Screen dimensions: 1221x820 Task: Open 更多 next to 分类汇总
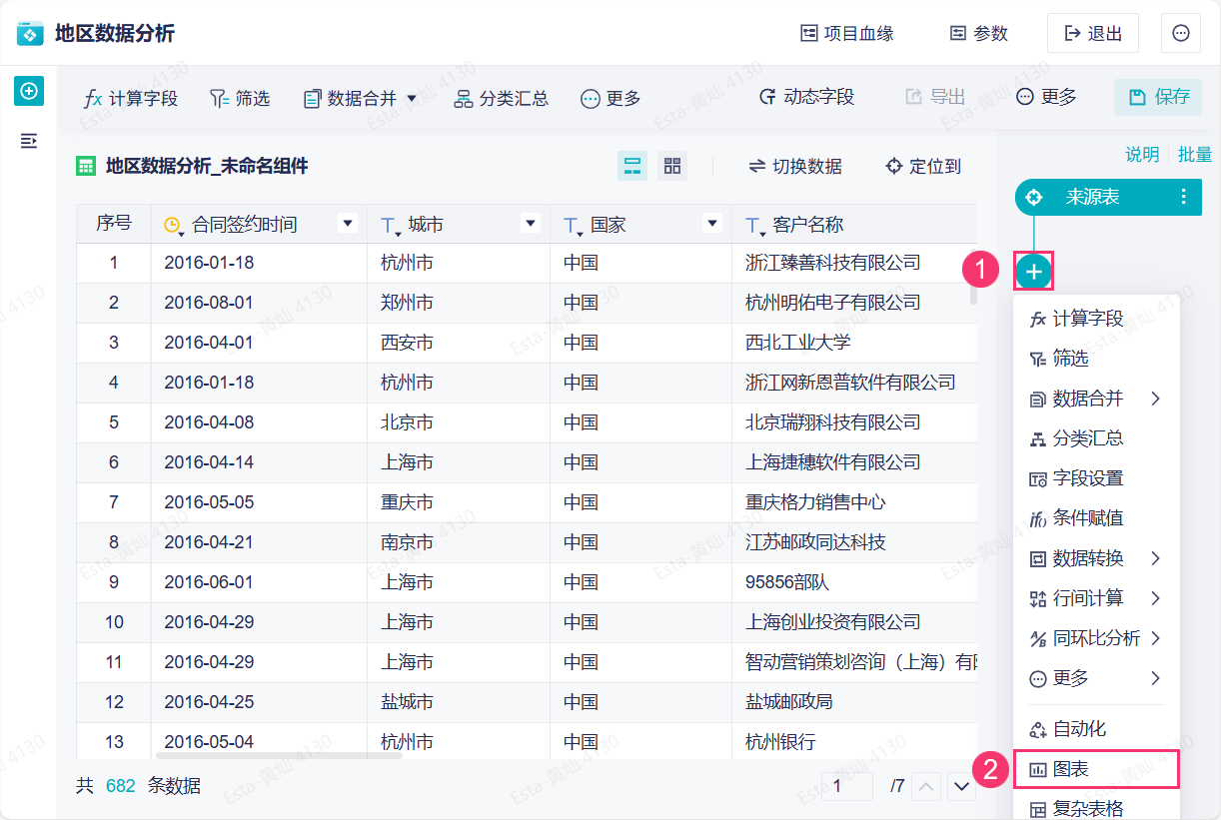click(x=610, y=98)
